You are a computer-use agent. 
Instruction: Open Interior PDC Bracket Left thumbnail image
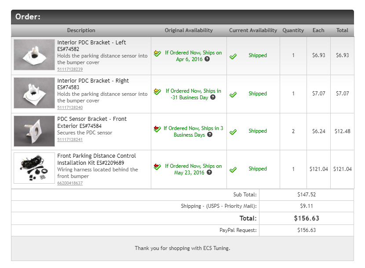pyautogui.click(x=34, y=54)
